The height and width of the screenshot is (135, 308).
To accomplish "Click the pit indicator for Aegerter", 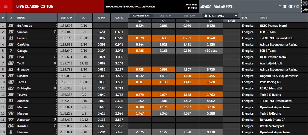I will [55, 120].
